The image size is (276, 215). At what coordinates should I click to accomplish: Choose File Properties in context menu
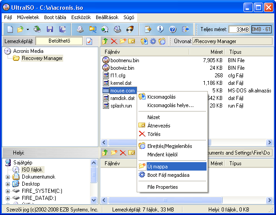[172, 187]
